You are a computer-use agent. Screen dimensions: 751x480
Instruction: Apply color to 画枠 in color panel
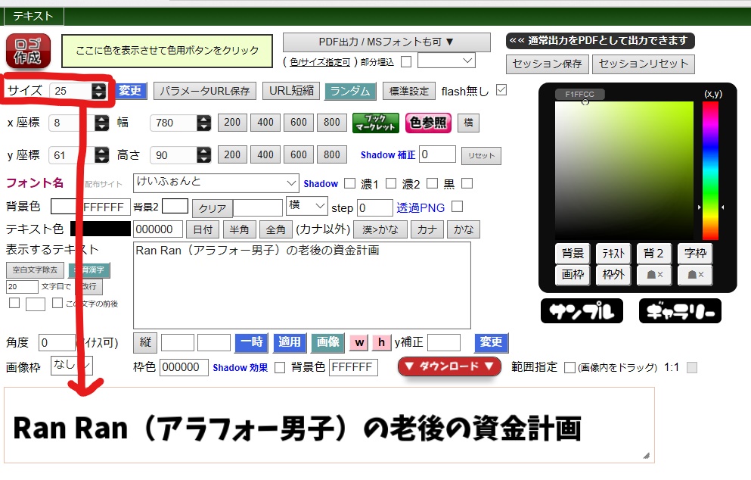pyautogui.click(x=573, y=275)
